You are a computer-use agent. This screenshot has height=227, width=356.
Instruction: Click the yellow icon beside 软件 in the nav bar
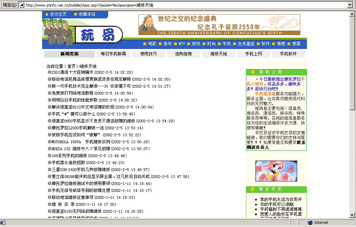258,44
